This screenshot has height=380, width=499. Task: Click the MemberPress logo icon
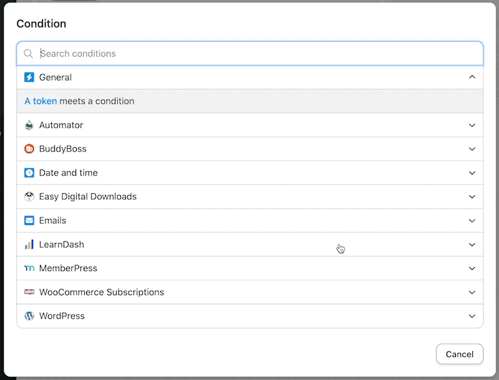pyautogui.click(x=29, y=268)
